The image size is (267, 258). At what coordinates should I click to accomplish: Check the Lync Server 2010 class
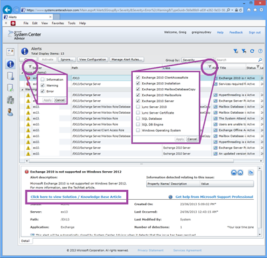(138, 107)
